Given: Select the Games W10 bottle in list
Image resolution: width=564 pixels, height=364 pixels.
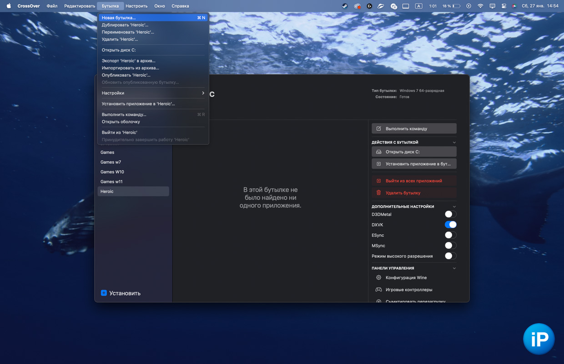Looking at the screenshot, I should point(112,172).
